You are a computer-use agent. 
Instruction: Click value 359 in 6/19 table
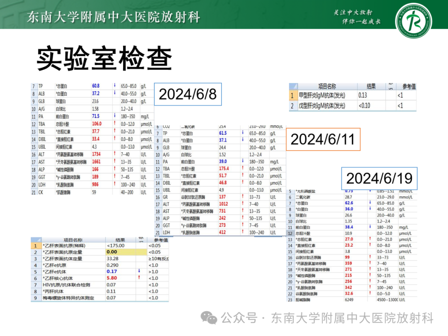coord(348,263)
